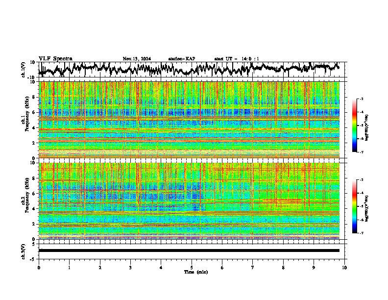Click the time axis tick label "2"

[100, 268]
